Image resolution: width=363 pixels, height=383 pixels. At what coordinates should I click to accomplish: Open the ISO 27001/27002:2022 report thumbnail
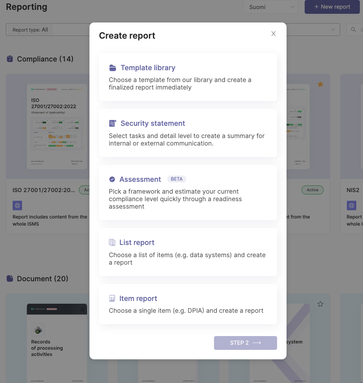57,127
